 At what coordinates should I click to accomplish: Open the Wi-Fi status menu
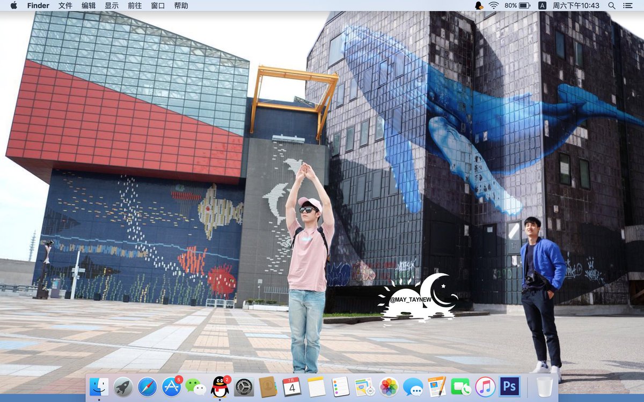point(494,5)
